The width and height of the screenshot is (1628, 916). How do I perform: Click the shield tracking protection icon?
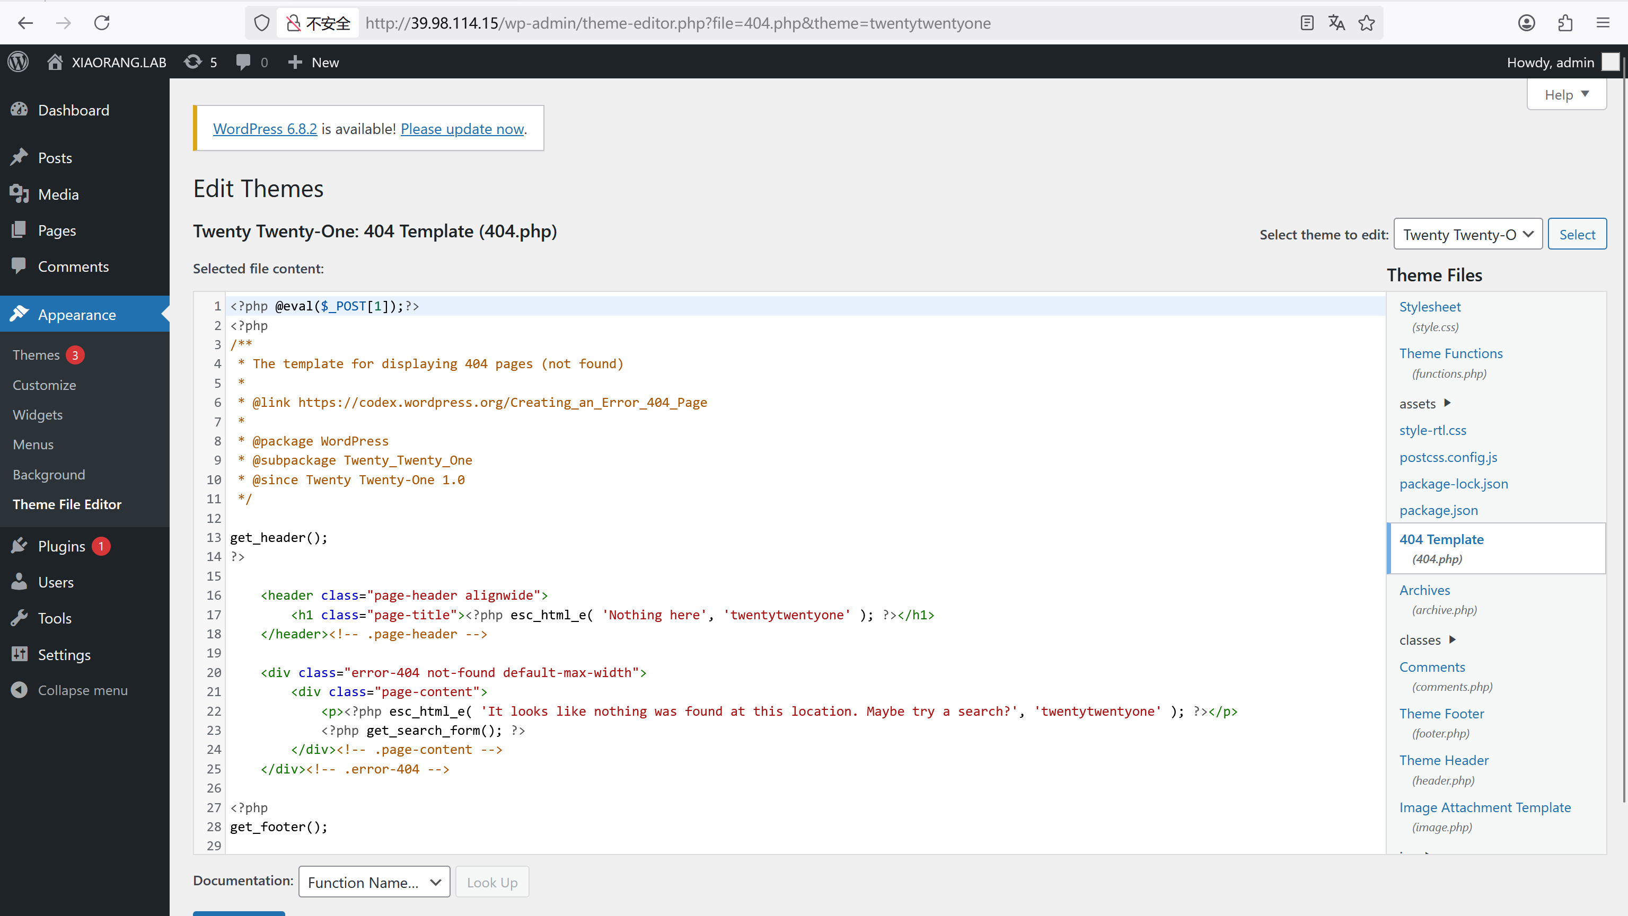click(262, 23)
